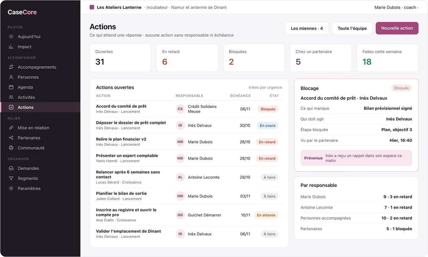Viewport: 428px width, 257px height.
Task: Open the Chez un partenaire 5 card
Action: click(x=321, y=58)
